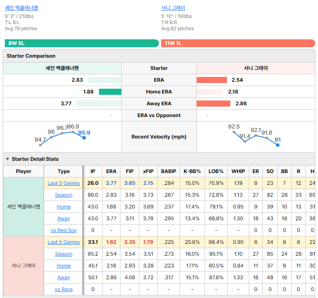Open Away split link with 3.77 ERA
Viewport: 318px width, 298px height.
pos(64,218)
